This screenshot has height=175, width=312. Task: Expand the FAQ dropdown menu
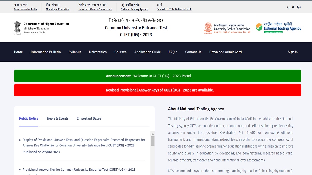[x=173, y=52]
